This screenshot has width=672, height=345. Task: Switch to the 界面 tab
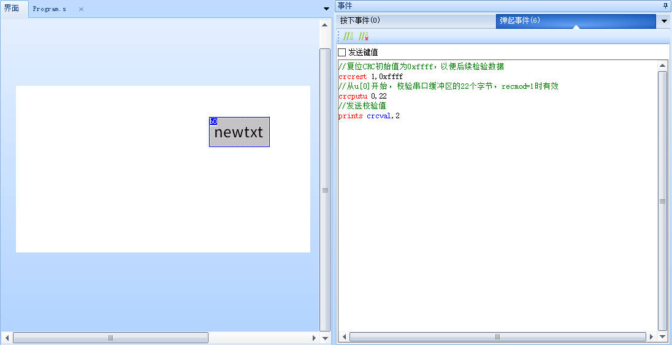click(x=12, y=9)
